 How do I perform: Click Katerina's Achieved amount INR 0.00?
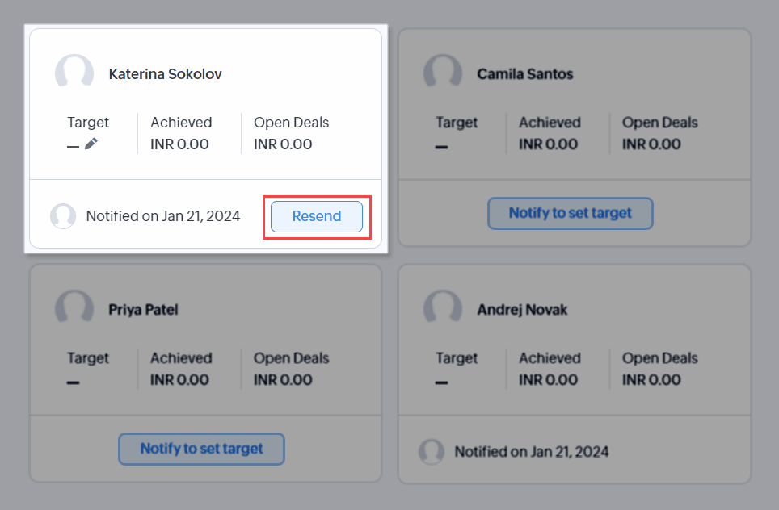click(179, 144)
